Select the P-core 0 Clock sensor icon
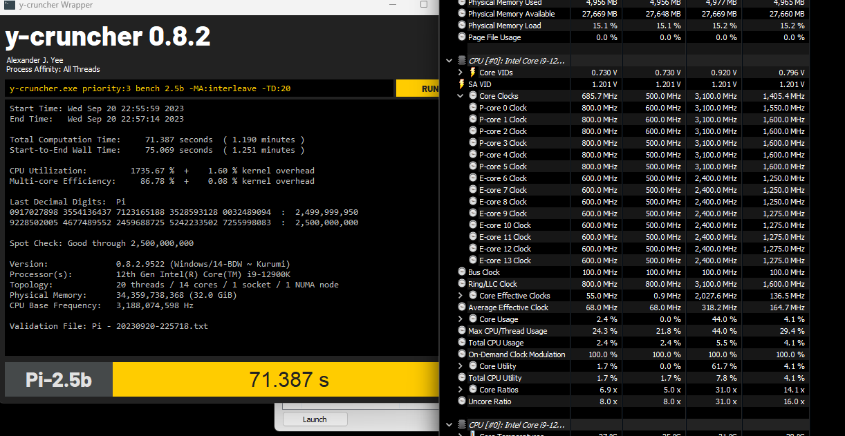This screenshot has height=436, width=845. (x=473, y=108)
